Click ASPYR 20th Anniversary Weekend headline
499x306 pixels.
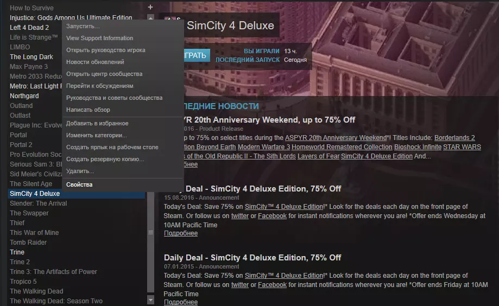(269, 120)
